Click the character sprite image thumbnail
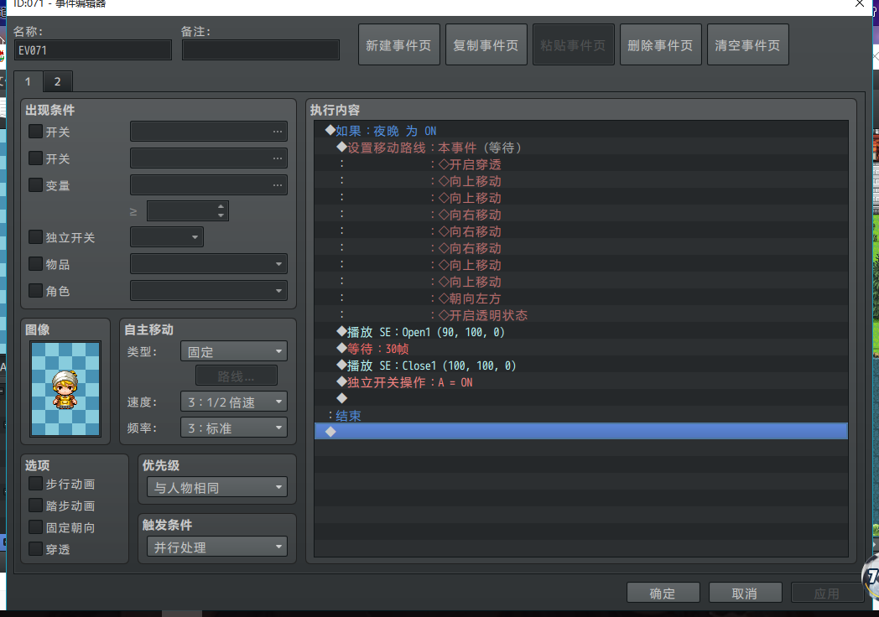This screenshot has width=879, height=617. (x=65, y=388)
